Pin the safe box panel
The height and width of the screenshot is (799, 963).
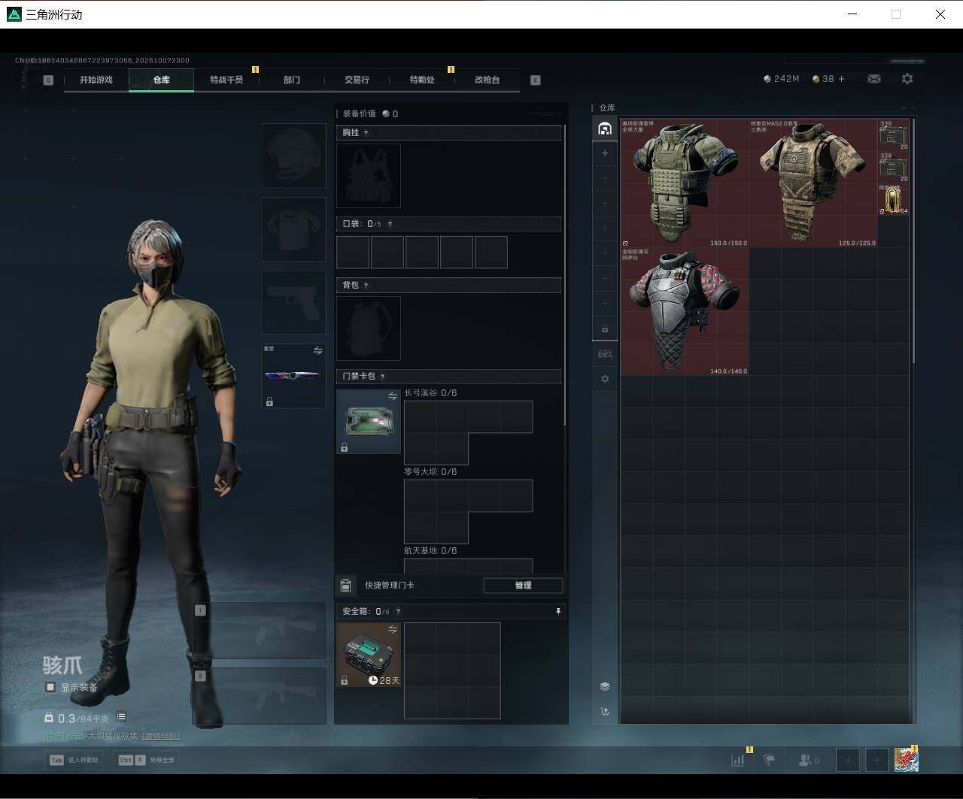point(558,612)
